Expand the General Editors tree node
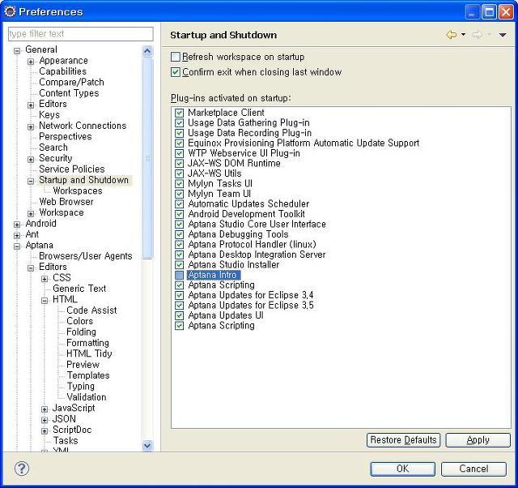The height and width of the screenshot is (488, 518). point(31,105)
